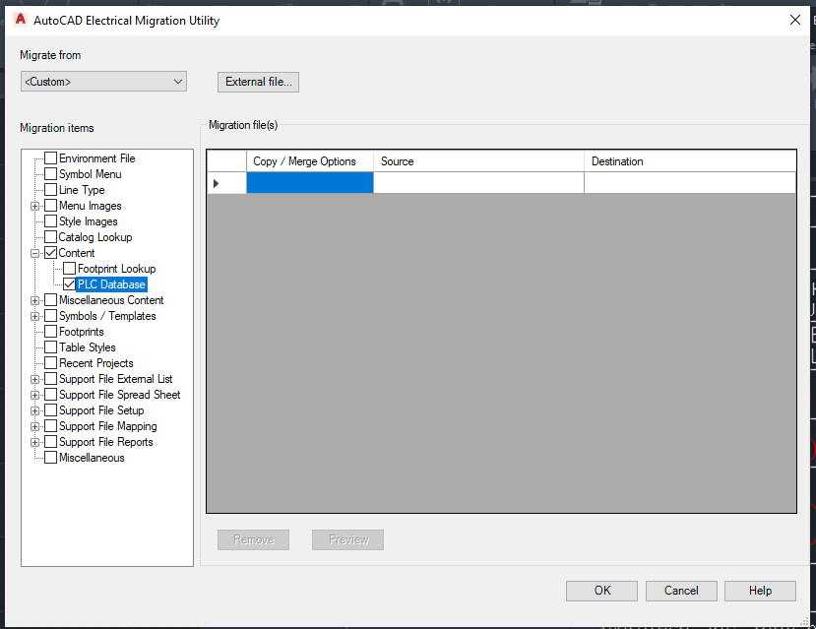Click the Help button
Image resolution: width=816 pixels, height=629 pixels.
[x=760, y=591]
